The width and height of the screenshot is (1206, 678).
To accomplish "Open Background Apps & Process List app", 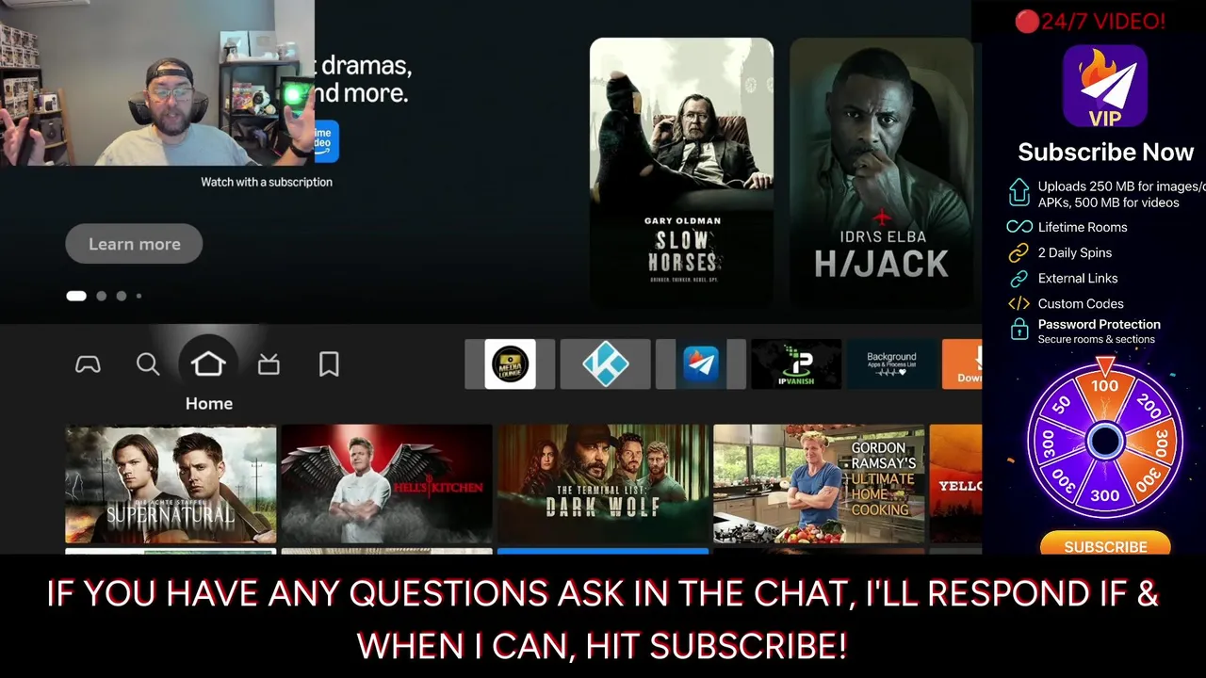I will [891, 364].
